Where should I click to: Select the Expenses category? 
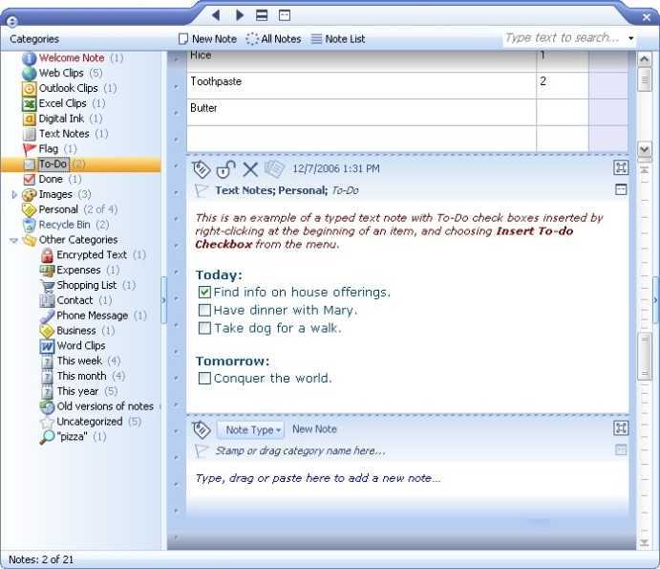[x=78, y=271]
